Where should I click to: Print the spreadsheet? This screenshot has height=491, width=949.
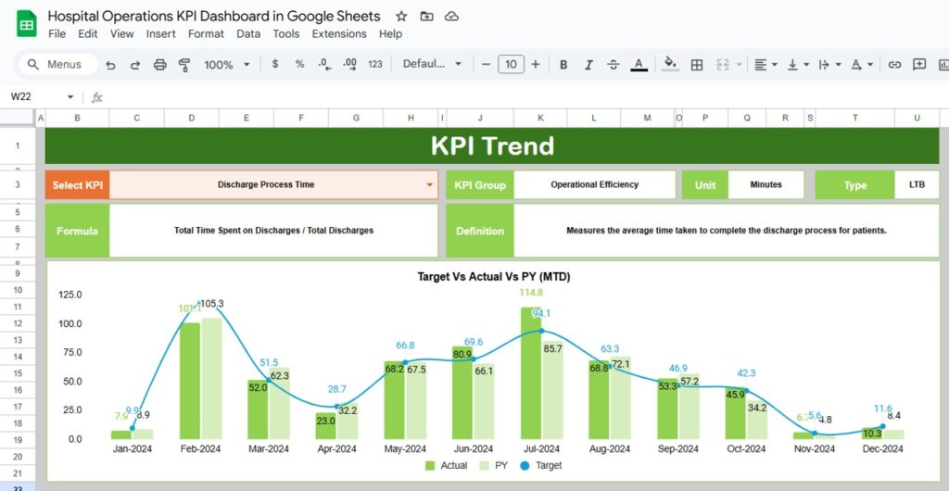tap(159, 65)
